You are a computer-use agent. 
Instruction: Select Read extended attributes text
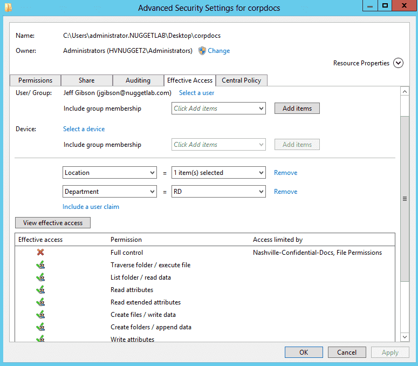(x=146, y=302)
